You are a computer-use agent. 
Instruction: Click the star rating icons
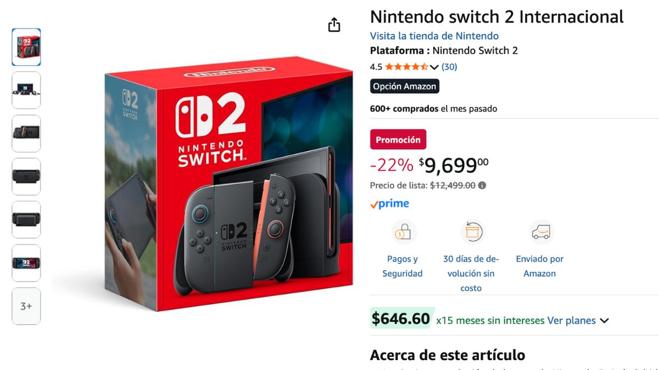(x=406, y=67)
